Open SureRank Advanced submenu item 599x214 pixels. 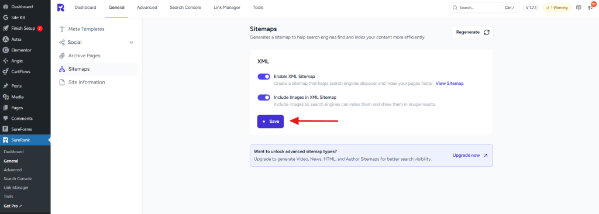[13, 170]
